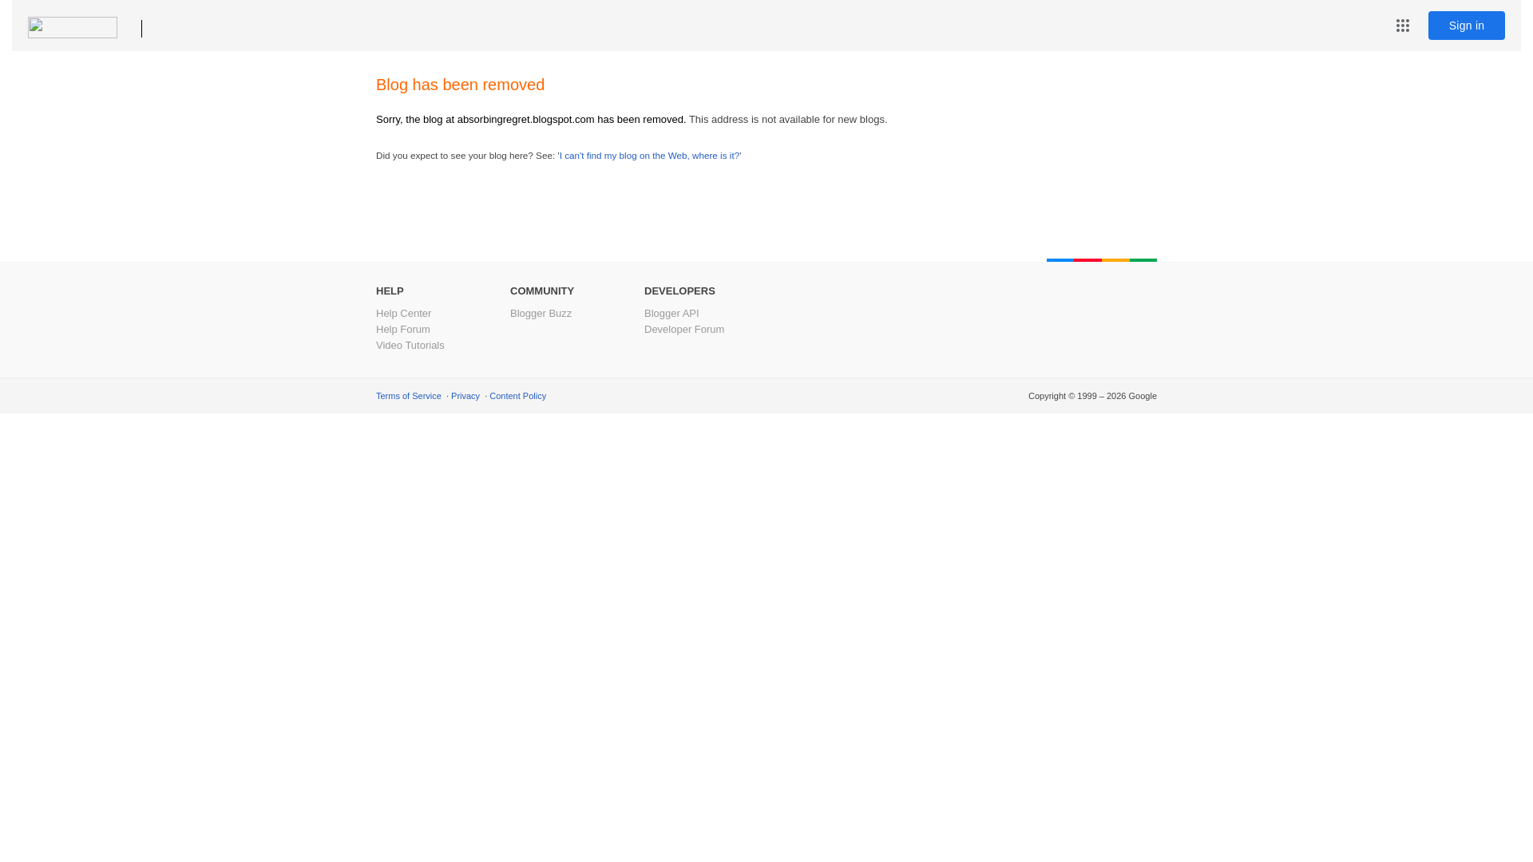The image size is (1533, 862).
Task: Visit the Blogger Buzz link
Action: pyautogui.click(x=541, y=314)
